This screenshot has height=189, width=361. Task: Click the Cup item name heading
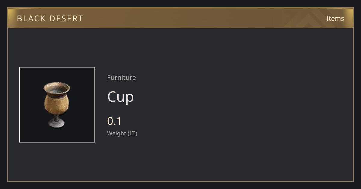(120, 97)
